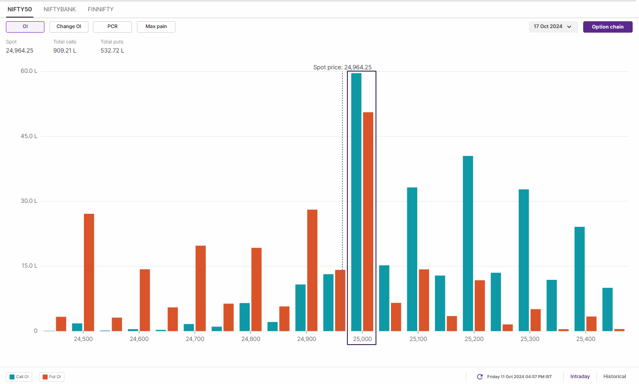Toggle the Put OI legend series
The width and height of the screenshot is (639, 384).
(52, 377)
